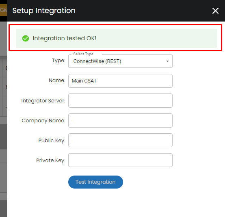
Task: Focus the Company Name text box
Action: [x=120, y=121]
